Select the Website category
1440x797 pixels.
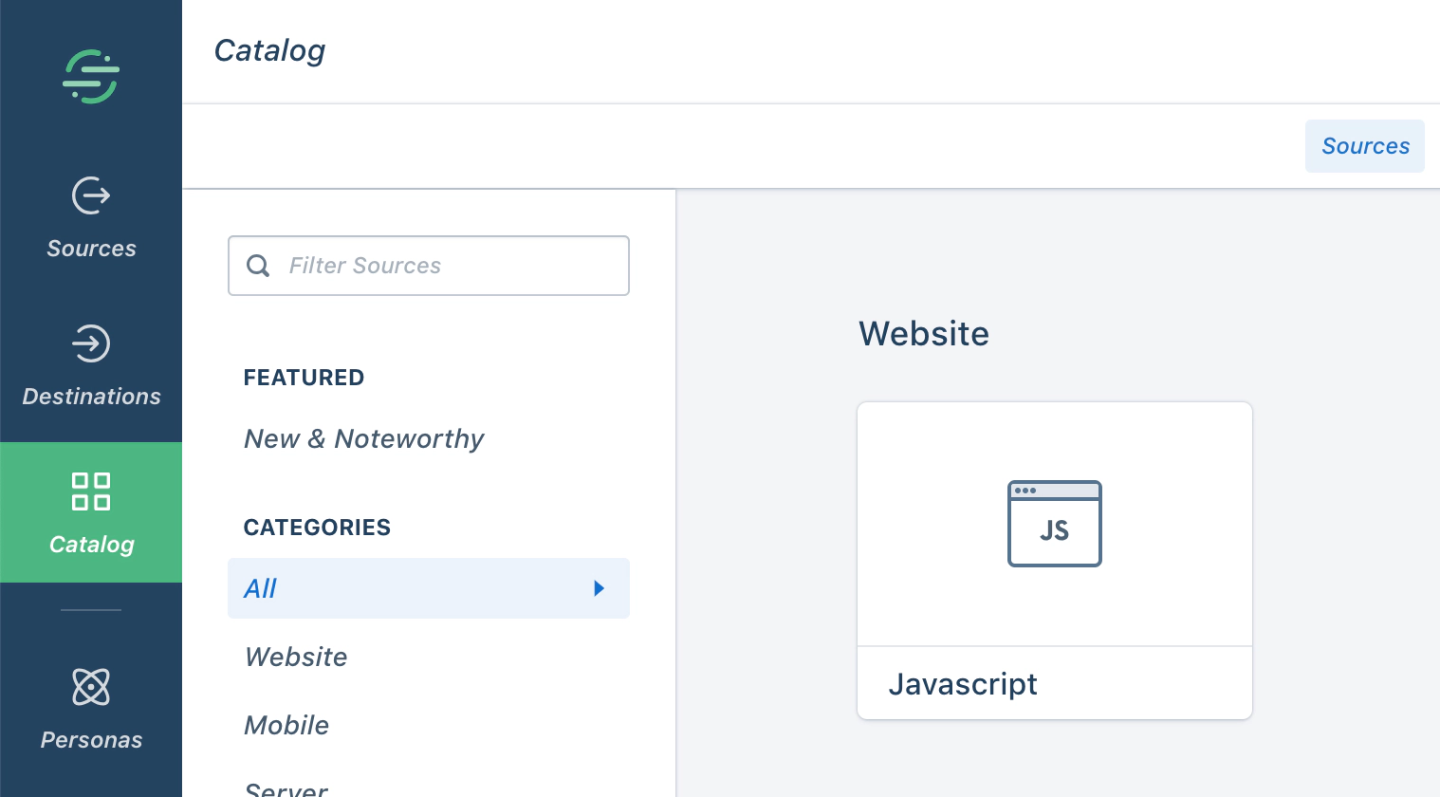click(x=296, y=657)
